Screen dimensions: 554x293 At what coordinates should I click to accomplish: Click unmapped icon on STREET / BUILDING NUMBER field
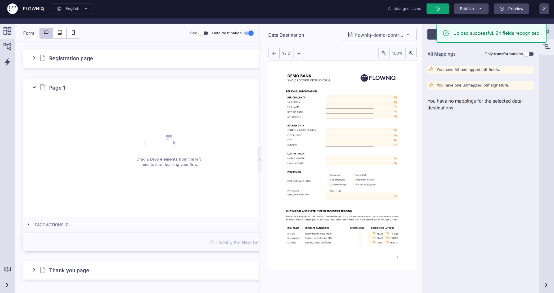coord(395,130)
